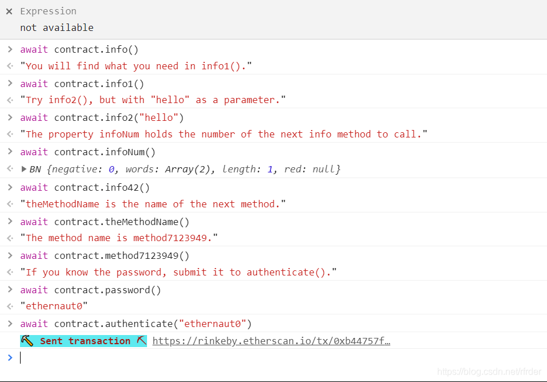The height and width of the screenshot is (382, 547).
Task: Click the 'If you know the password' output
Action: point(179,273)
